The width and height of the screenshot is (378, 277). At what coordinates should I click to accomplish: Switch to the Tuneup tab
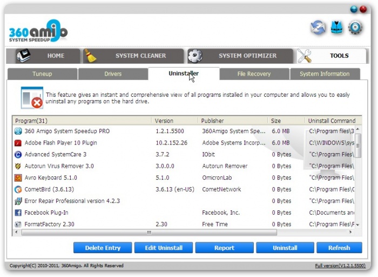(x=43, y=74)
